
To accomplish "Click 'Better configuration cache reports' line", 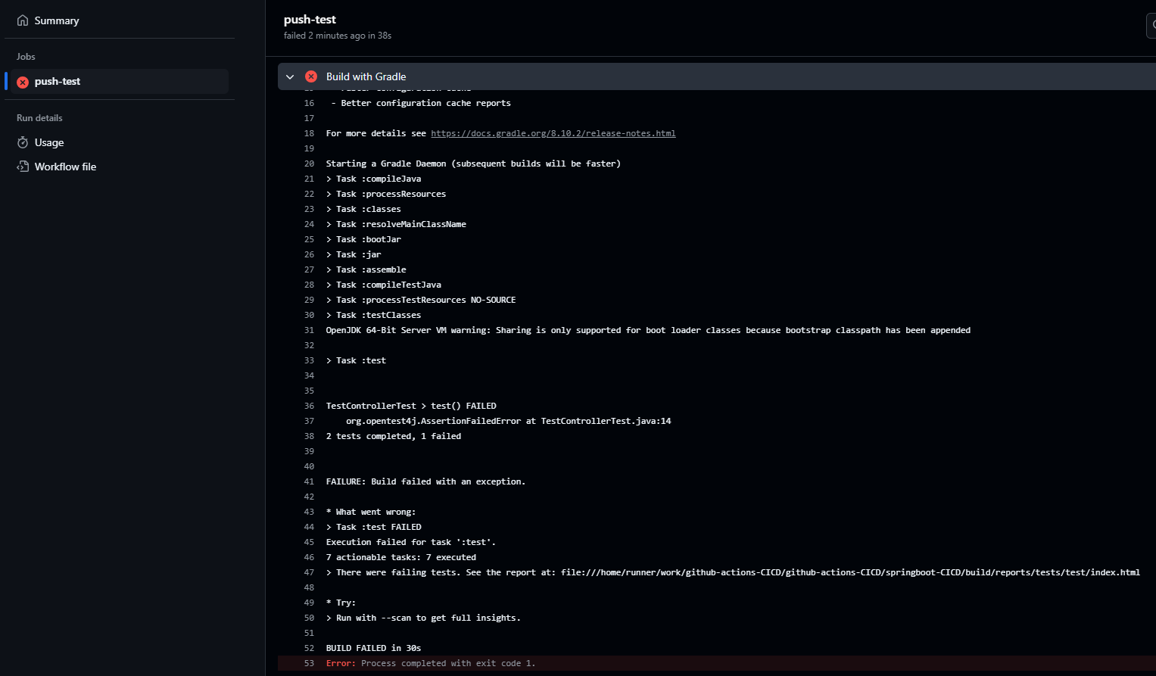I will click(x=421, y=103).
